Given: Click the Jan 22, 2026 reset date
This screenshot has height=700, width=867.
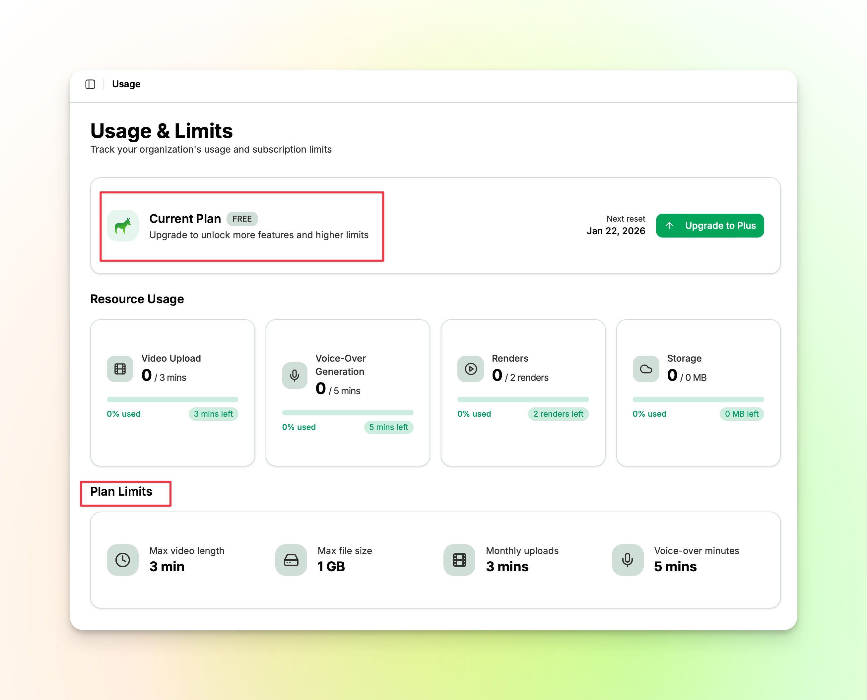Looking at the screenshot, I should pyautogui.click(x=616, y=231).
